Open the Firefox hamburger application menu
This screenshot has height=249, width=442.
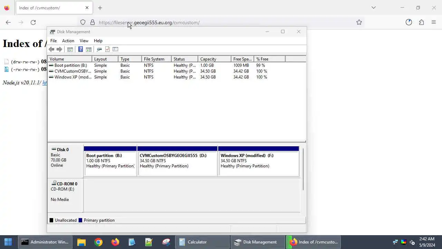tap(434, 22)
